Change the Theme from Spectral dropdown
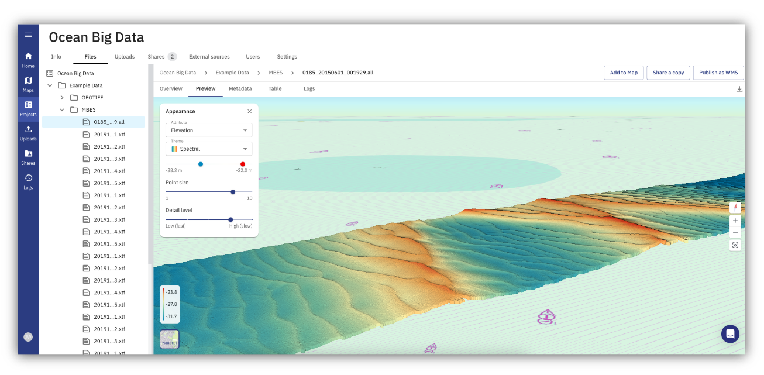764x375 pixels. 208,149
